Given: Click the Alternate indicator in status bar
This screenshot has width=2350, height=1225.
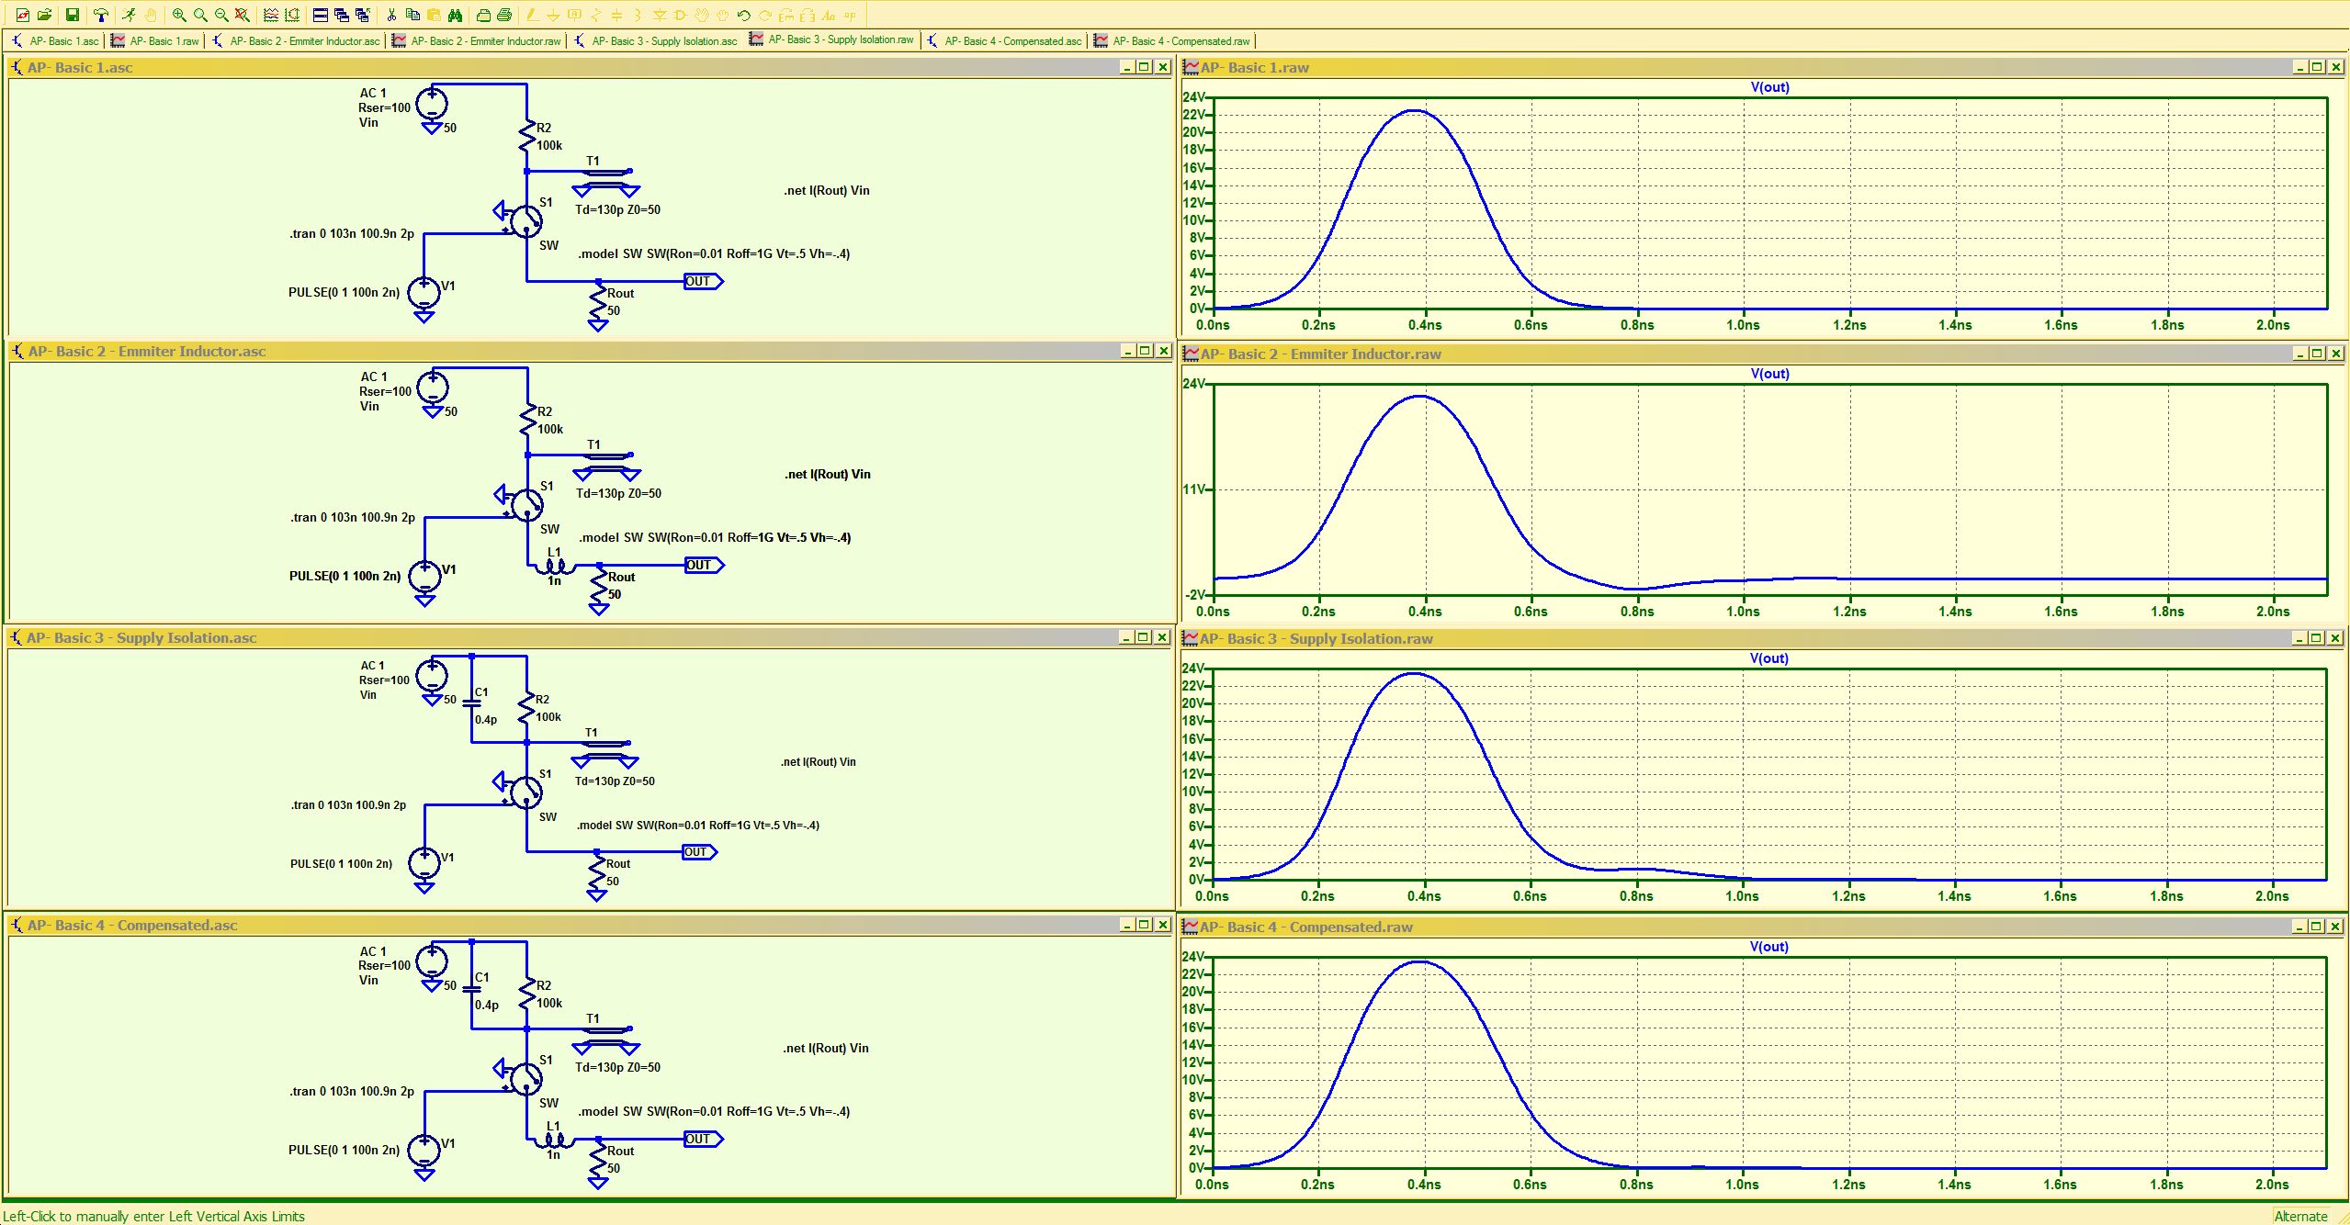Looking at the screenshot, I should pos(2299,1216).
